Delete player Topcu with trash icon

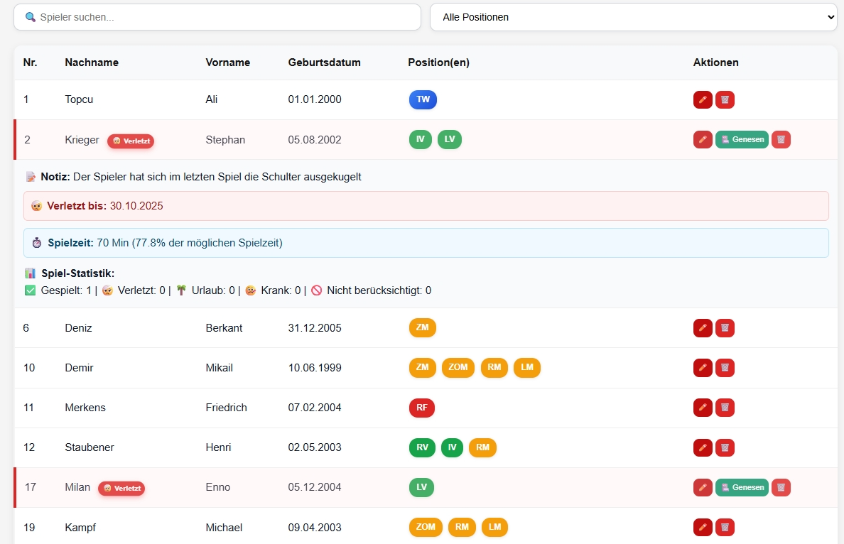[x=725, y=99]
